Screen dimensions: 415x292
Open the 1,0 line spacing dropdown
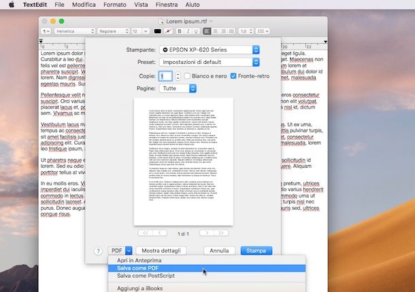click(x=246, y=31)
